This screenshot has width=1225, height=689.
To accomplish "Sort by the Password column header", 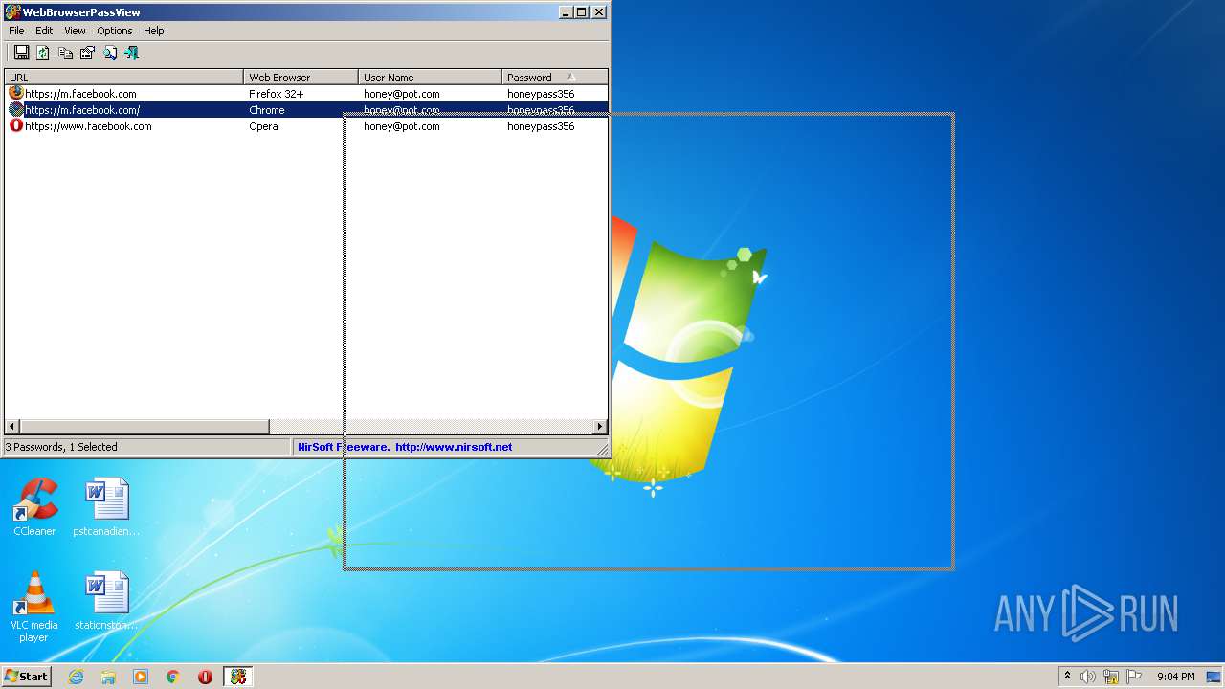I will coord(555,77).
